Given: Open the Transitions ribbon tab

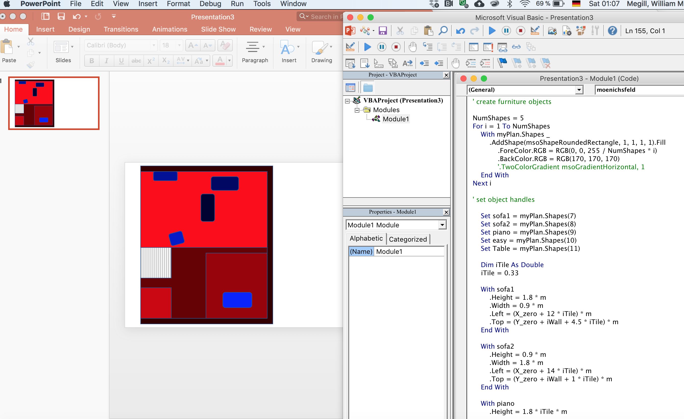Looking at the screenshot, I should (121, 29).
